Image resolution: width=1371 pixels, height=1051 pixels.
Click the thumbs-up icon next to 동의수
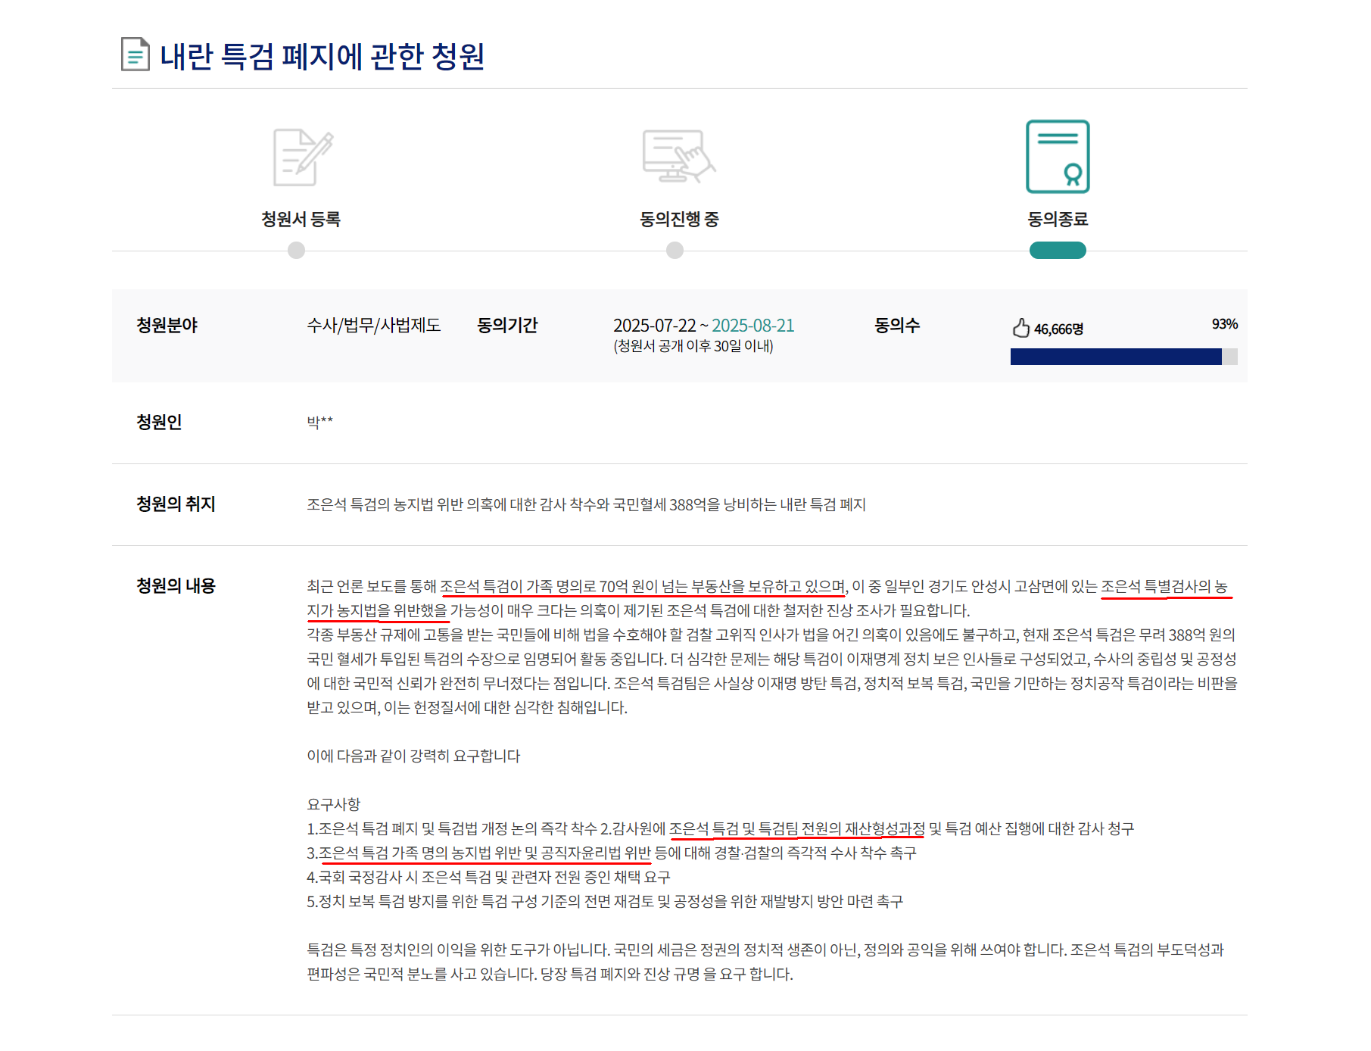coord(1020,326)
